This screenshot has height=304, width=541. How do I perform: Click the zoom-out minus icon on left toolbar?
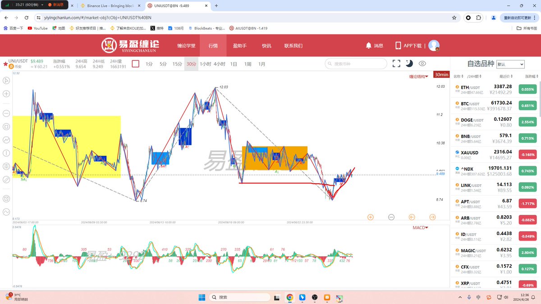click(6, 113)
